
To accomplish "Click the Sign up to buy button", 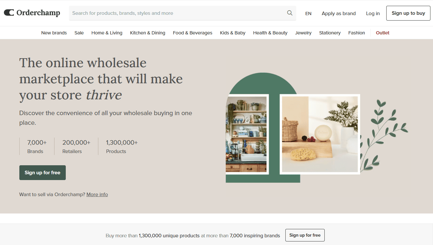I will (x=408, y=13).
